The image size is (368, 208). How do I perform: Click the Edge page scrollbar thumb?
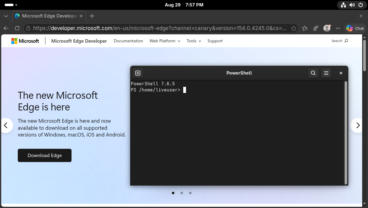tap(365, 55)
